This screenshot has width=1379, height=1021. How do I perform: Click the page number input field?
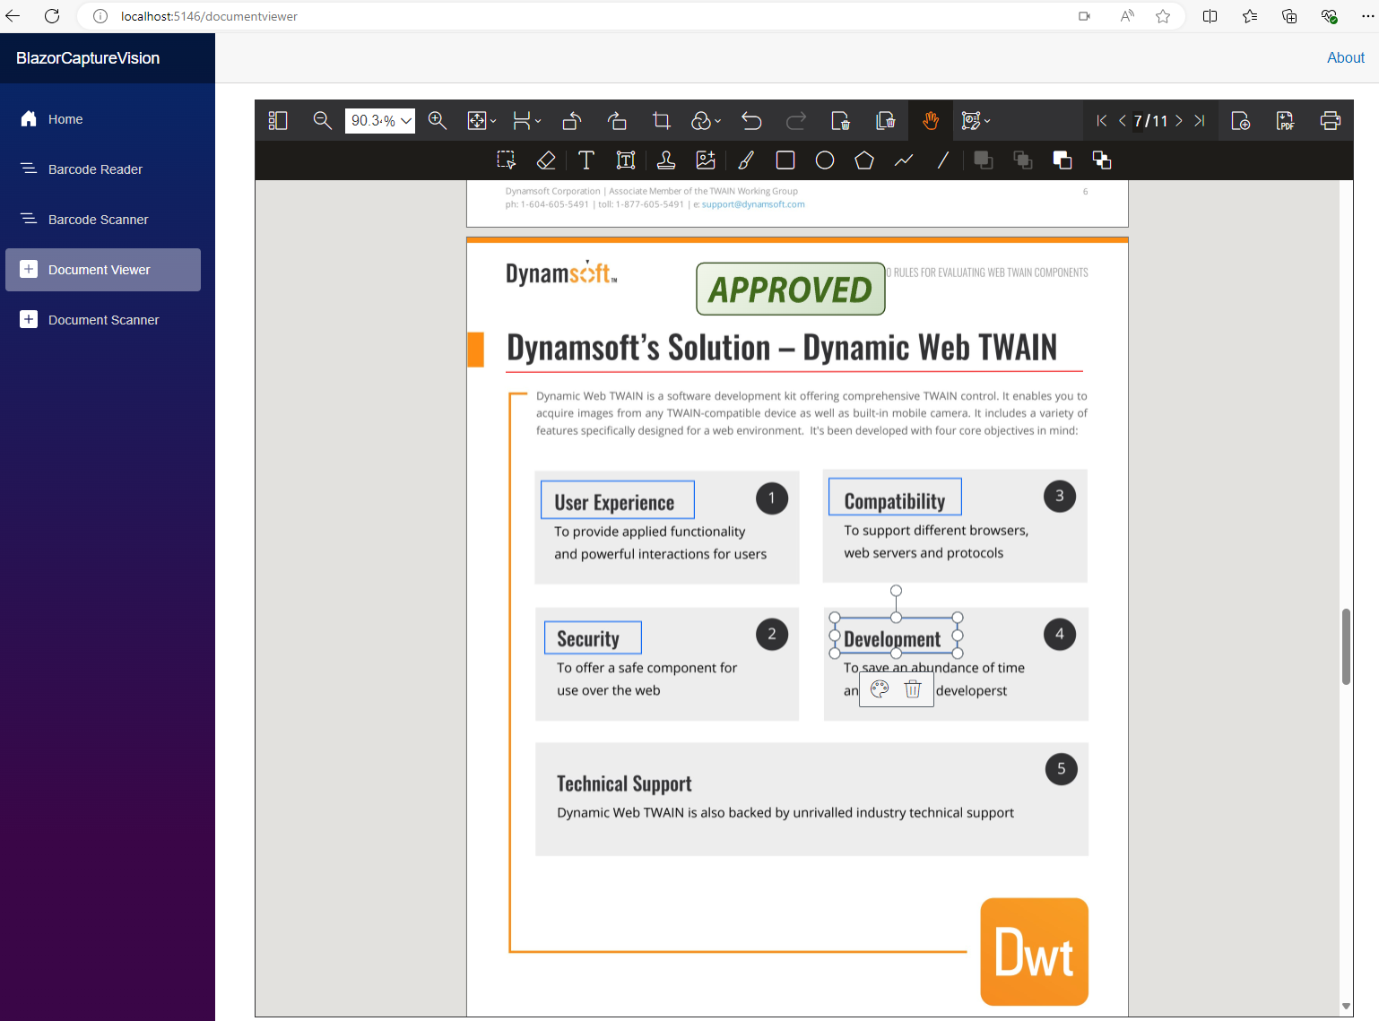pyautogui.click(x=1139, y=121)
